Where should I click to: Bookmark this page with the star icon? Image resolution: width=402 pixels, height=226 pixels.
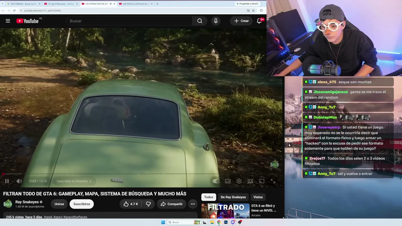(x=253, y=10)
